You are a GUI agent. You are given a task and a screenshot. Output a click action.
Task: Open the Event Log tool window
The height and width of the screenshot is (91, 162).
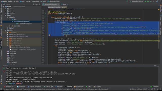pyautogui.click(x=154, y=87)
